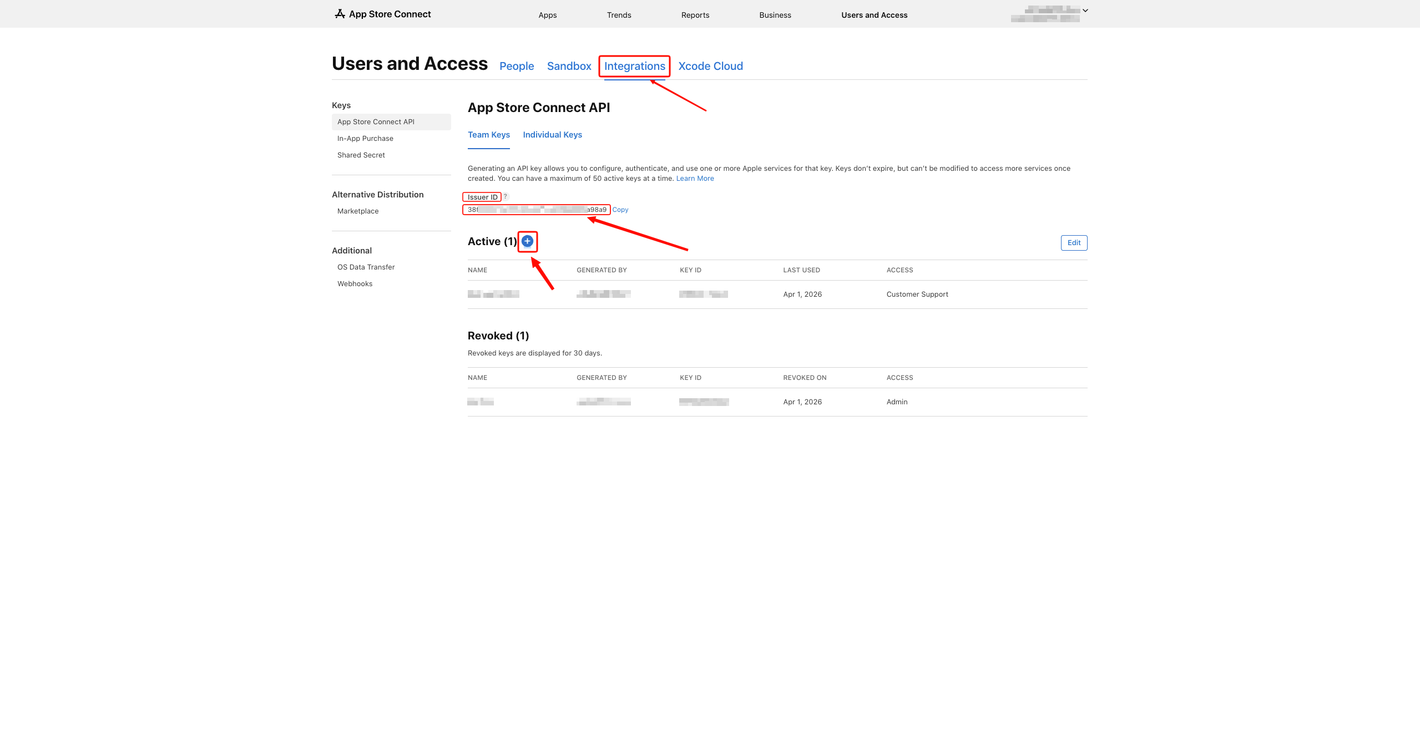Click the REVOKED ON column header

[805, 378]
